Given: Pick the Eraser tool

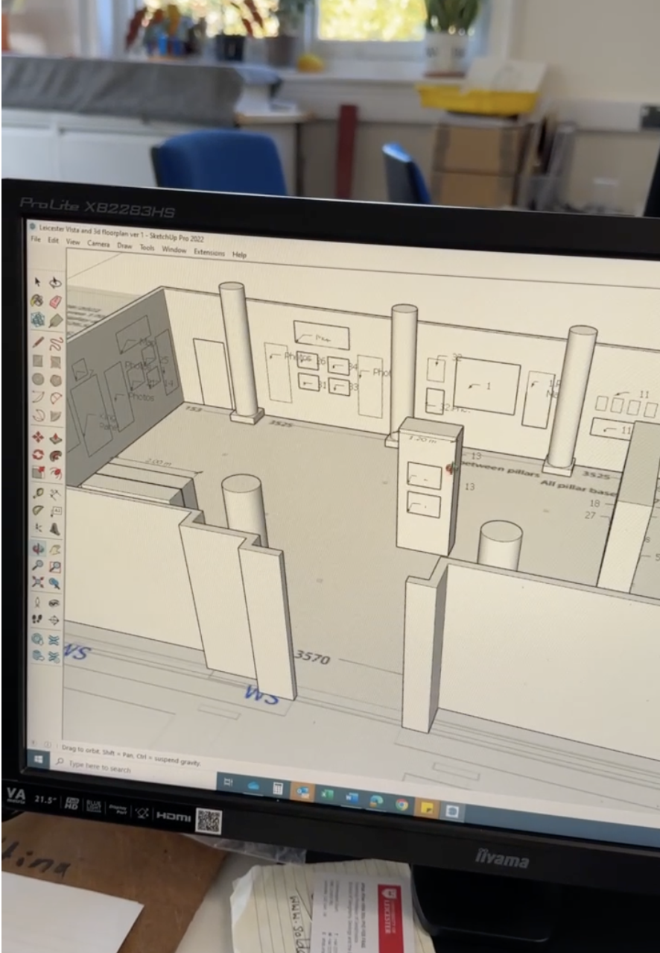Looking at the screenshot, I should point(55,301).
